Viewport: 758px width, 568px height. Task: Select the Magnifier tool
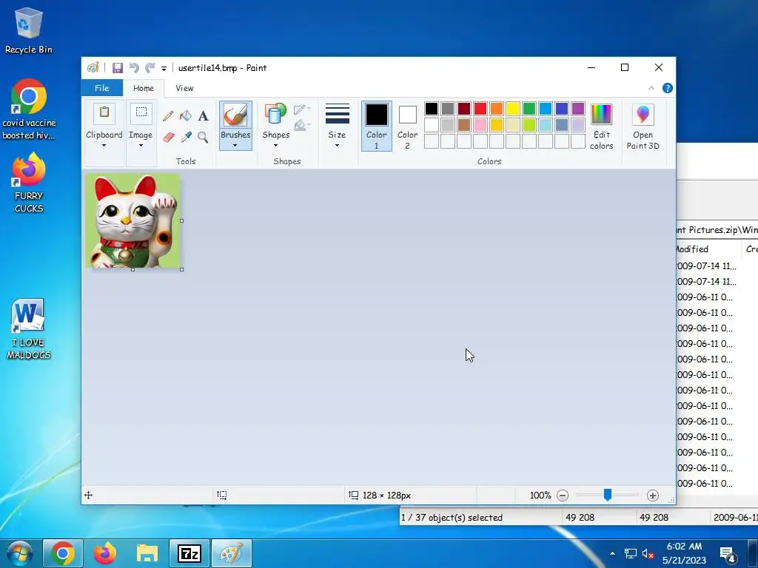tap(203, 137)
